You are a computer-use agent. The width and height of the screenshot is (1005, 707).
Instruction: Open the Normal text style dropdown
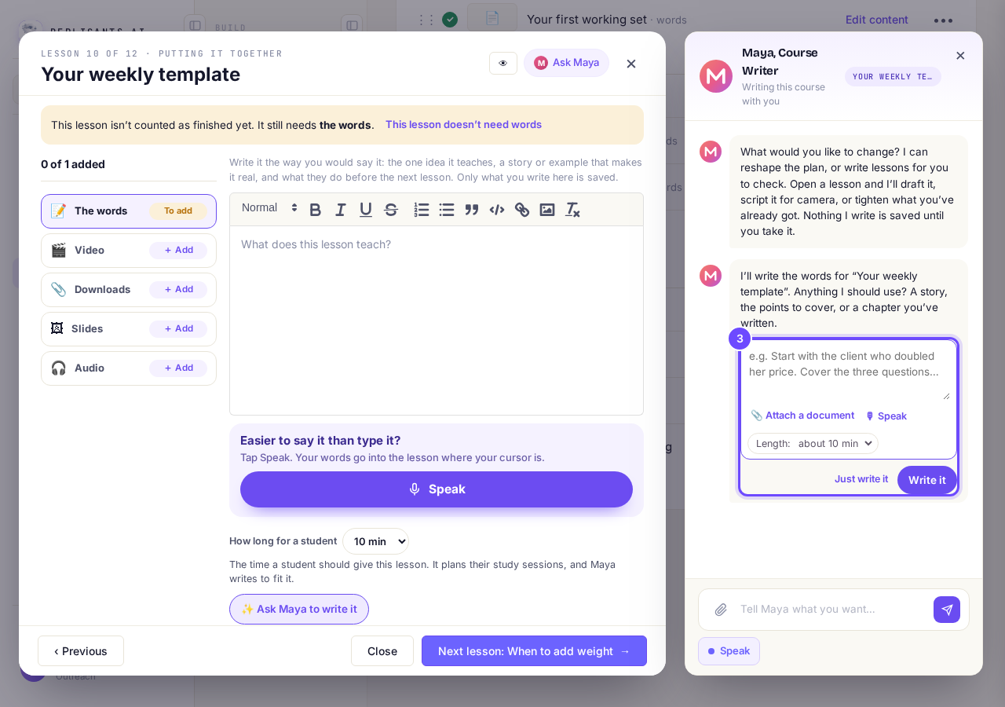tap(270, 208)
